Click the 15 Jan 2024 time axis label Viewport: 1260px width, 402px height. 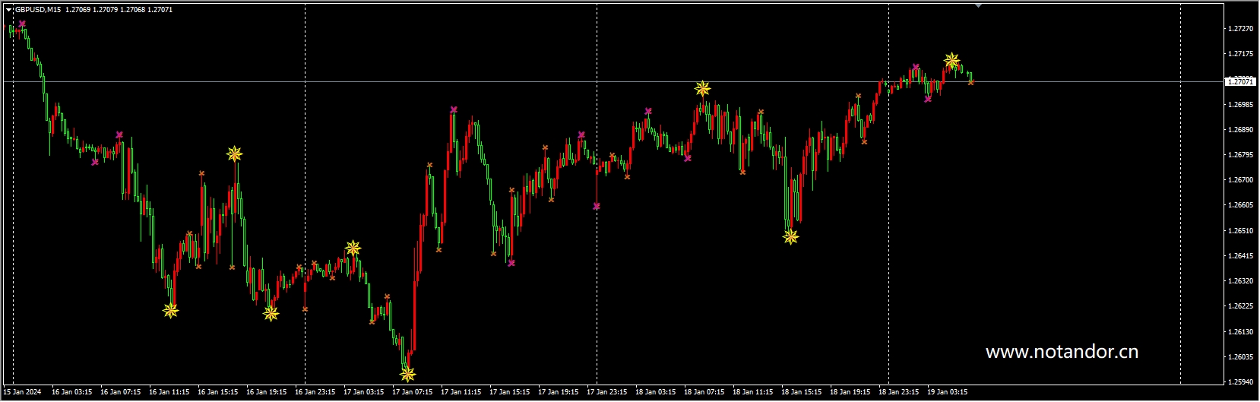[23, 393]
